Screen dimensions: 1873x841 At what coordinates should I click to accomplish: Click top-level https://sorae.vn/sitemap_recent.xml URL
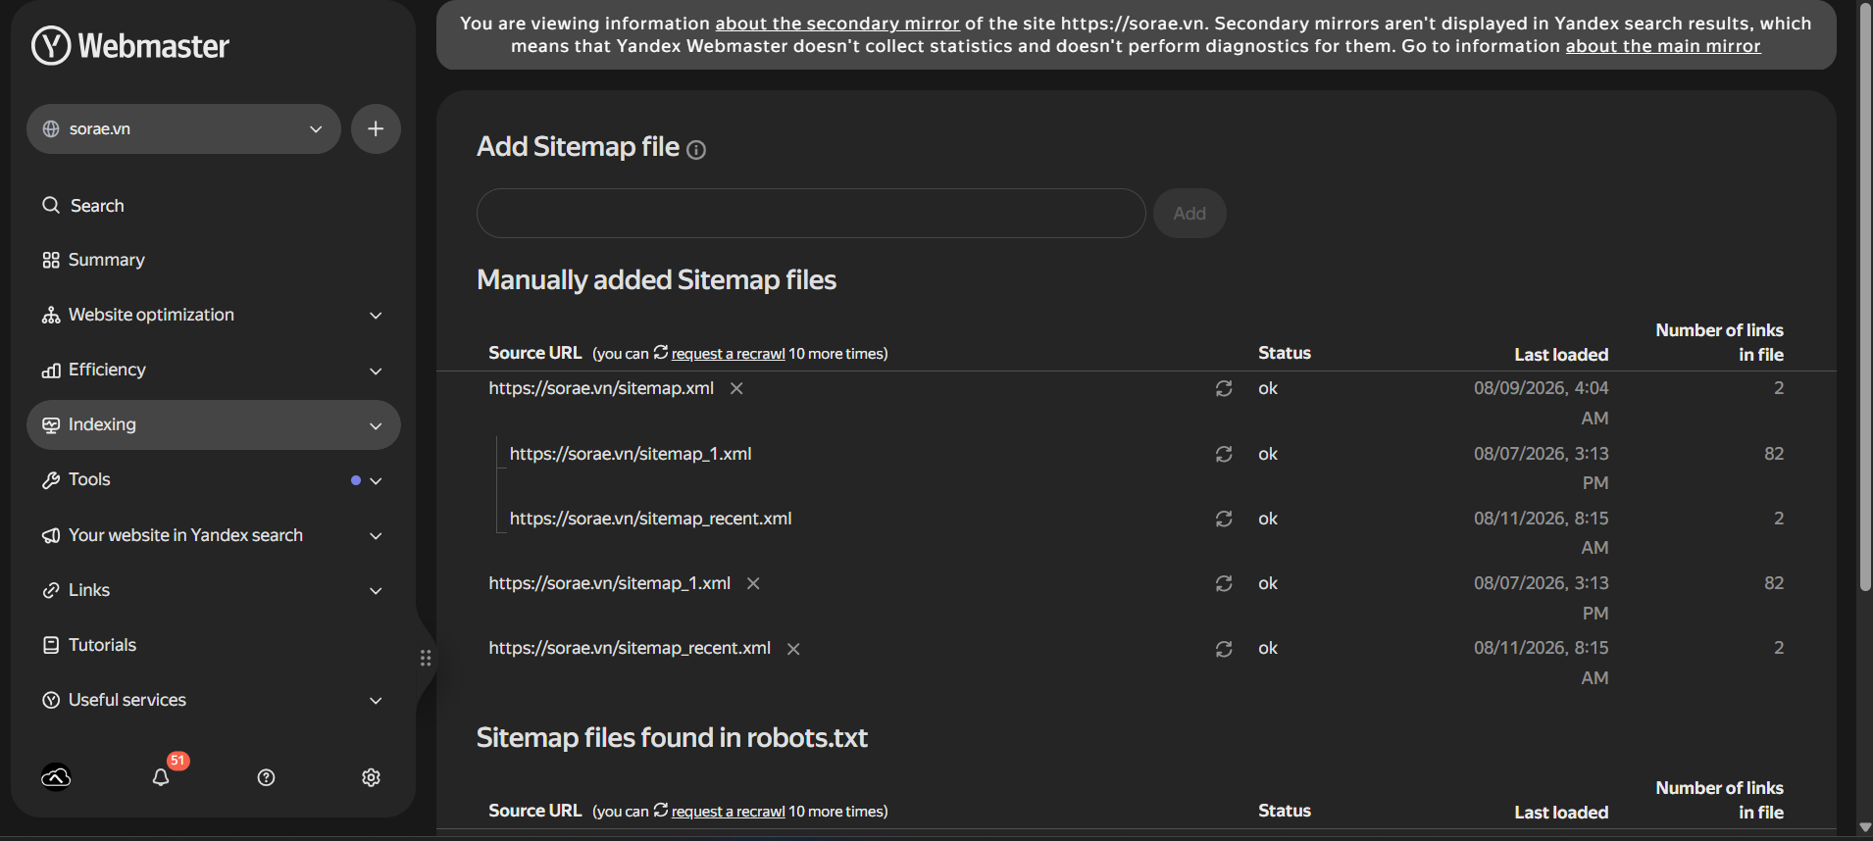(630, 648)
